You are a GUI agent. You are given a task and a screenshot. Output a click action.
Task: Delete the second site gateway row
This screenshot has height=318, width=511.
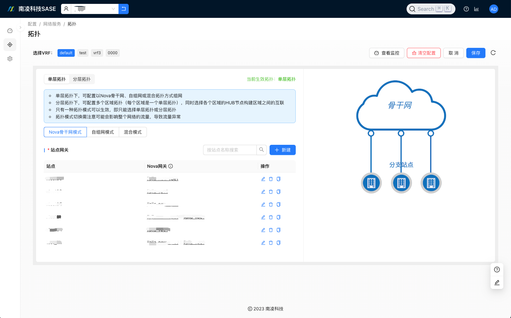[x=271, y=192]
